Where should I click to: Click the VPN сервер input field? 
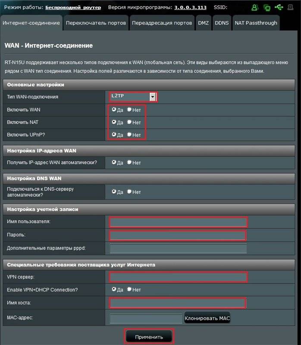[178, 277]
